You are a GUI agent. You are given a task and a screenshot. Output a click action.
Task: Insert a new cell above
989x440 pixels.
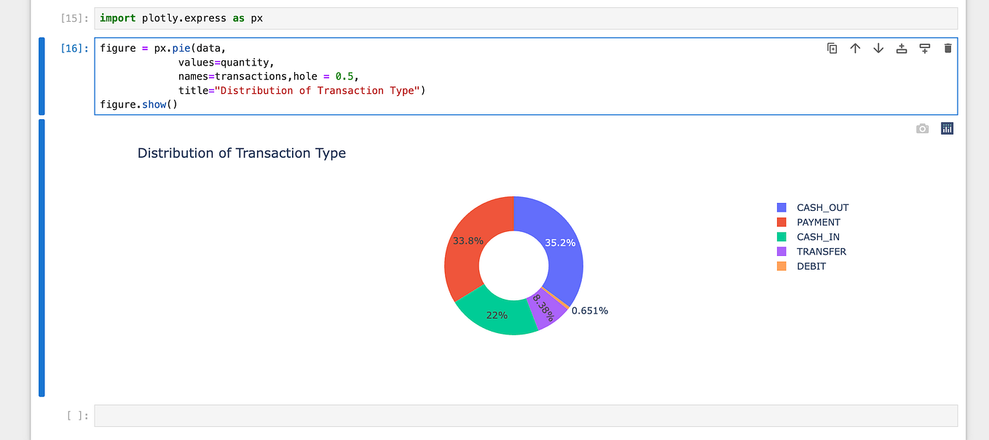pos(902,48)
